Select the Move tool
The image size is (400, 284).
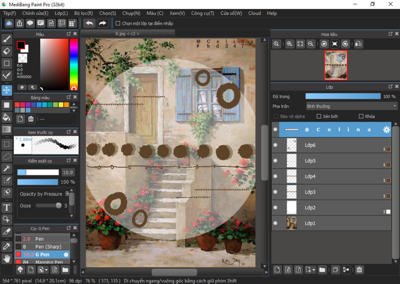pos(7,90)
